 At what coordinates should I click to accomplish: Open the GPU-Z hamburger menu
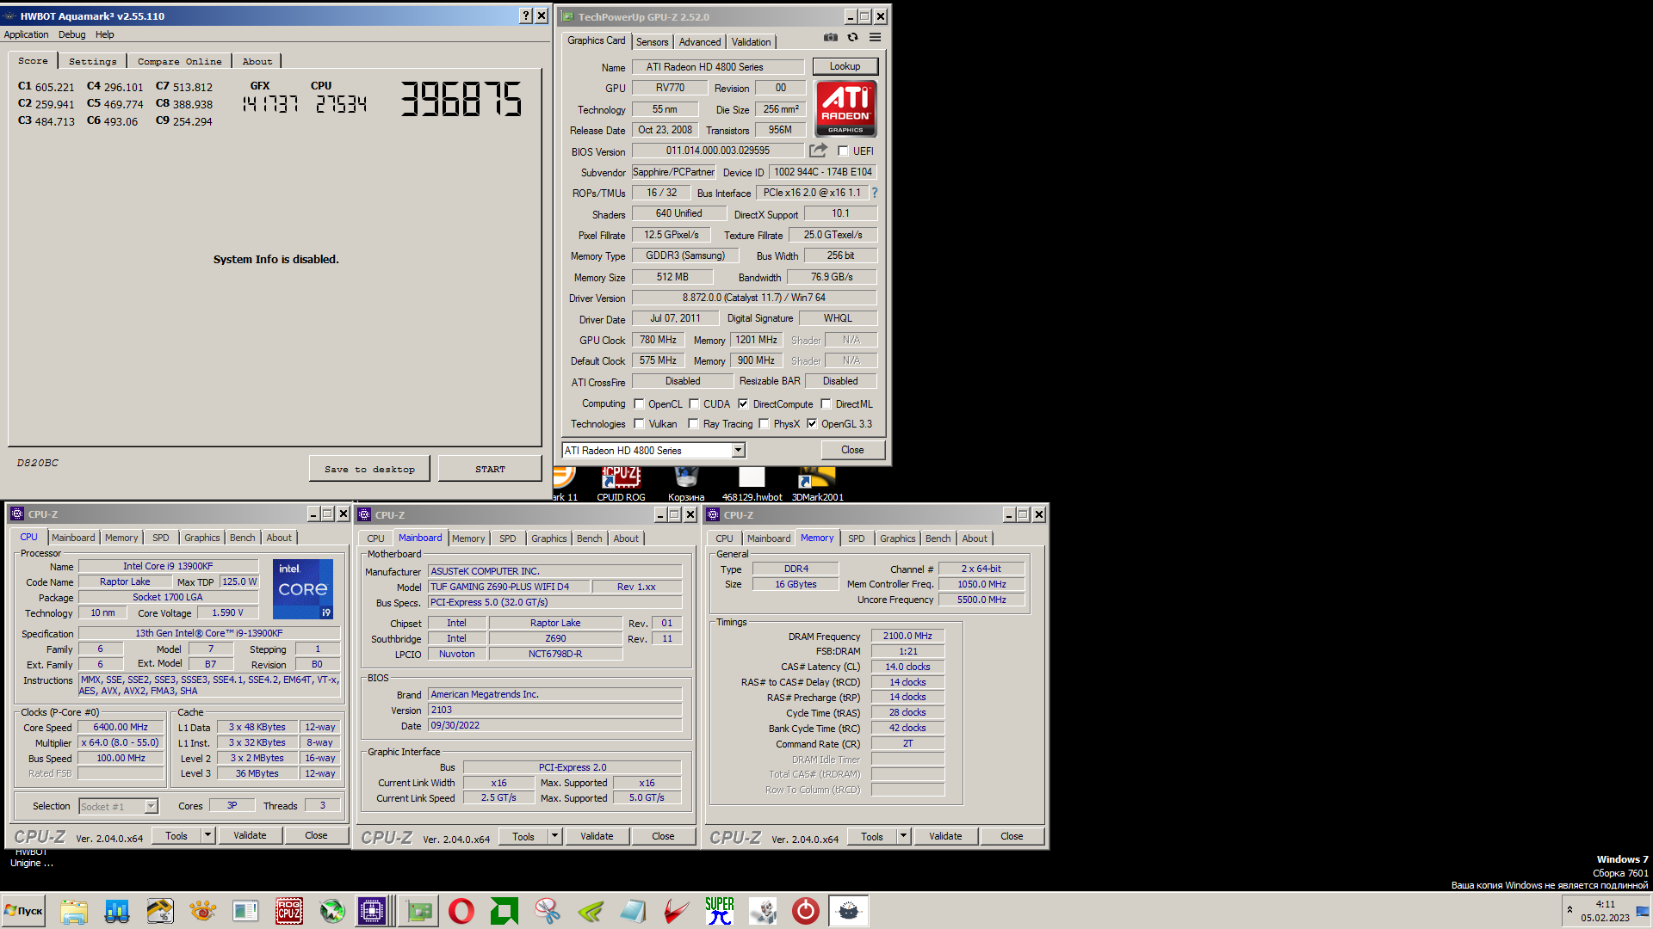(875, 38)
